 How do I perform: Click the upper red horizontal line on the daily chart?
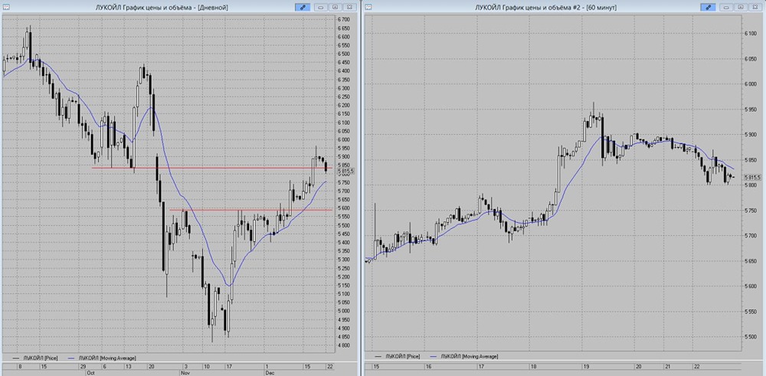coord(212,168)
